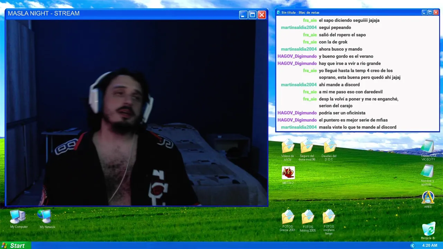The width and height of the screenshot is (443, 249).
Task: Open the Nombre y apellido notepad file
Action: point(427,175)
